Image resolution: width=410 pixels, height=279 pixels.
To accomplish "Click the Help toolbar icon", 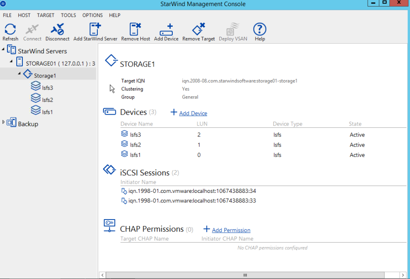I will [x=260, y=29].
